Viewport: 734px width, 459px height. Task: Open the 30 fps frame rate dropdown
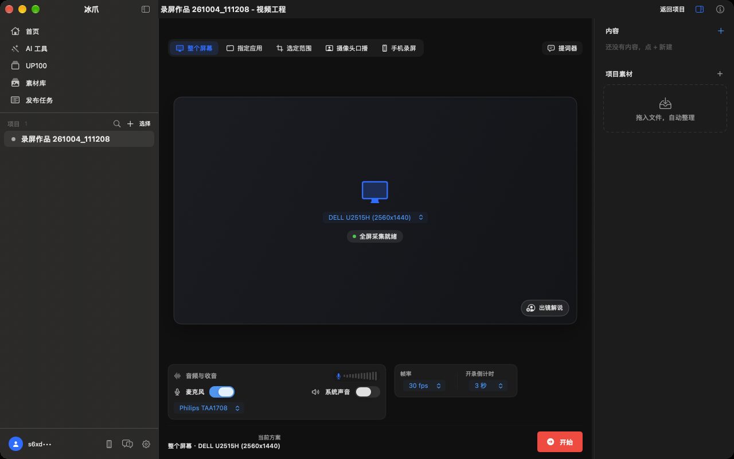423,386
